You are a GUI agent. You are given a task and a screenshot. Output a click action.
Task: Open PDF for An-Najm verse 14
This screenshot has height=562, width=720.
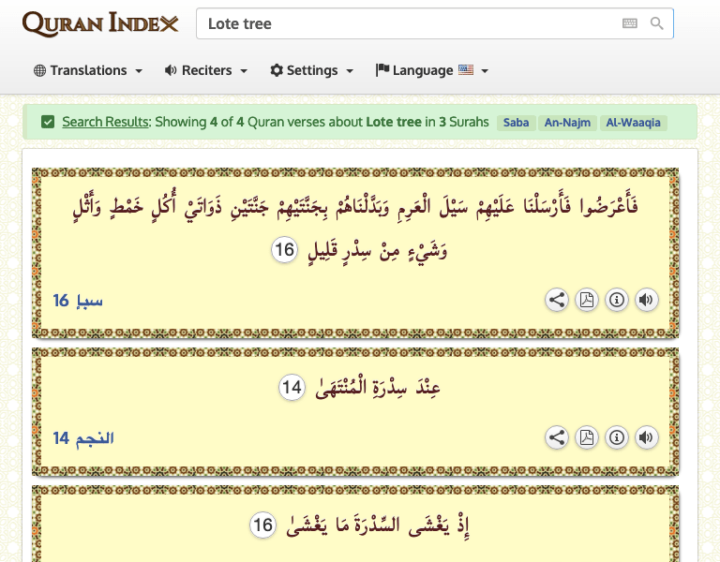(586, 437)
